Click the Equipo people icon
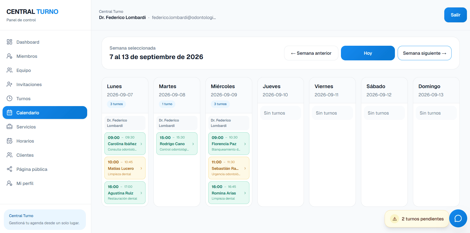470x233 pixels. (x=10, y=70)
